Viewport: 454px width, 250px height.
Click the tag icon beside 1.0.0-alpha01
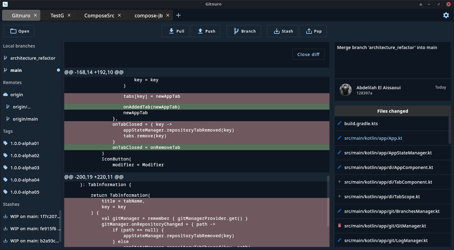[5, 143]
